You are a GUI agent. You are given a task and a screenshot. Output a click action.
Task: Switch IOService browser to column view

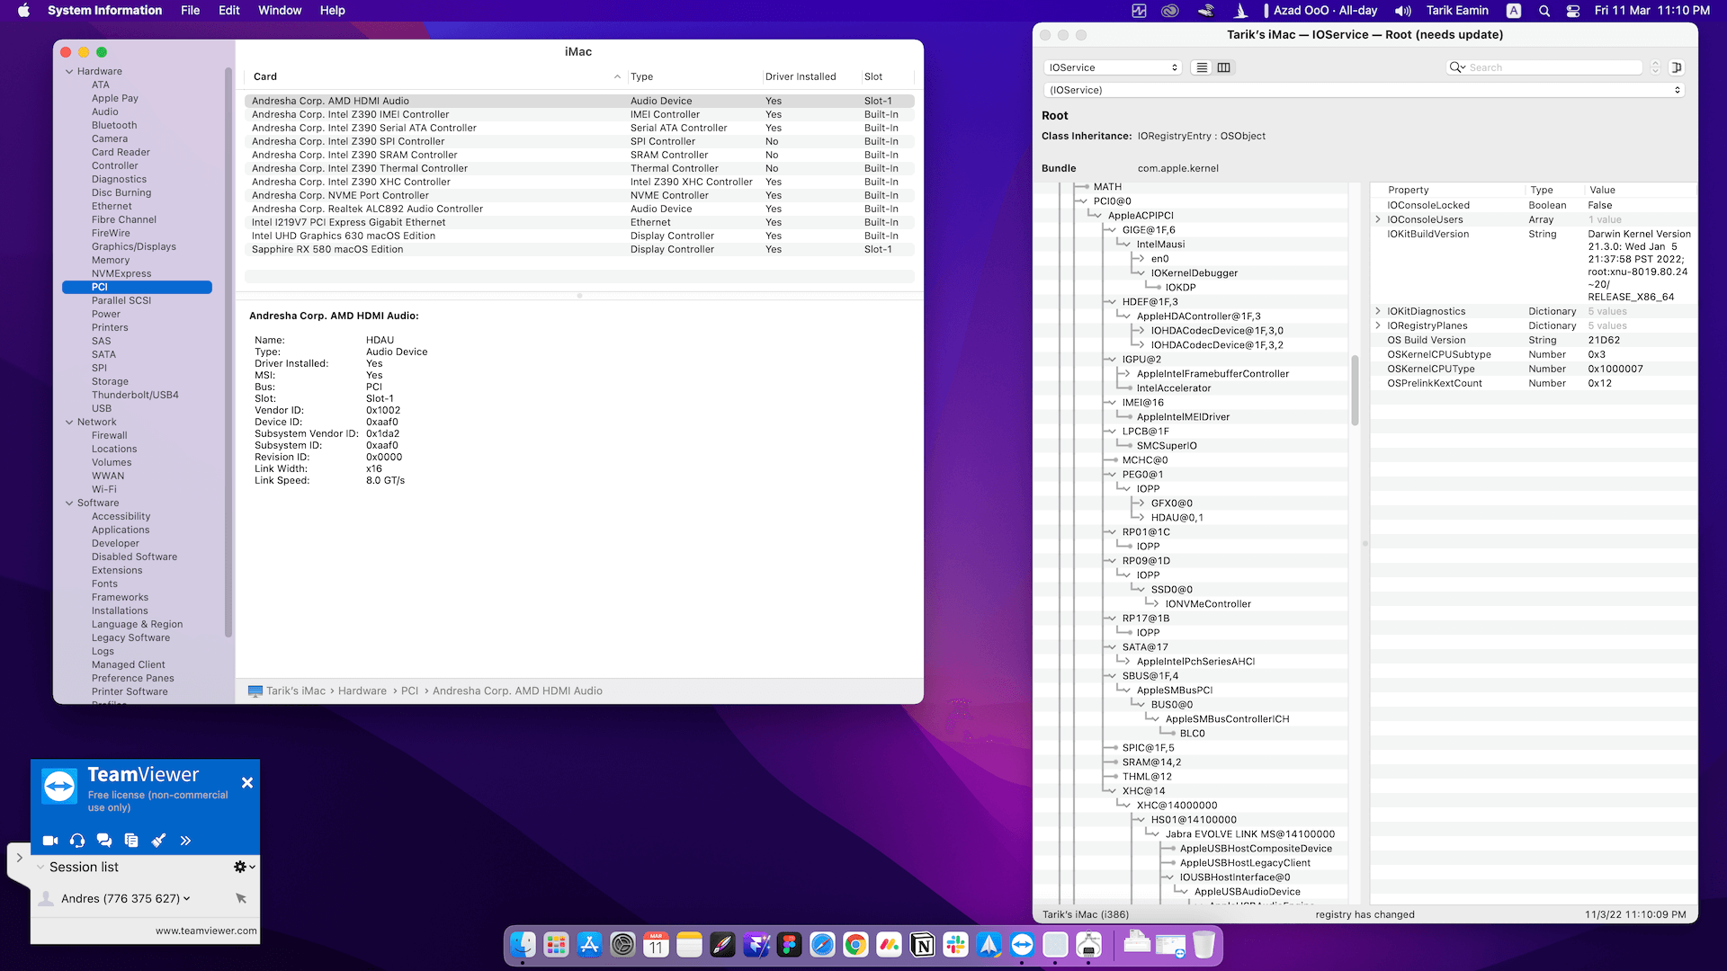click(1224, 67)
